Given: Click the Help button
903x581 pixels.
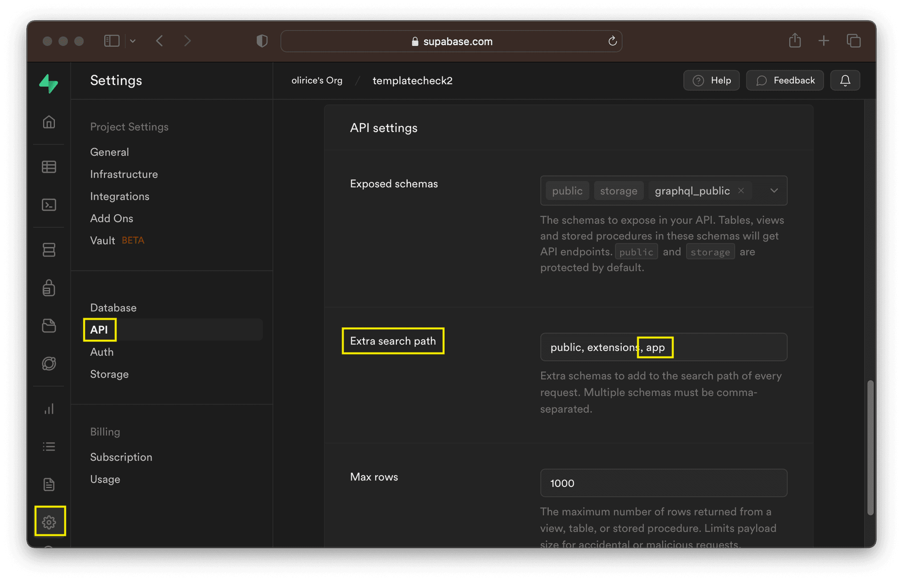Looking at the screenshot, I should click(711, 80).
